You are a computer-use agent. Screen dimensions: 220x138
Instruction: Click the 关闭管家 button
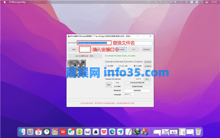tap(148, 66)
